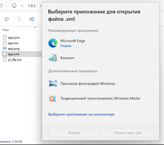Screen dimensions: 164x145
Task: Expand chevron after 1.0.3 in path
Action: pyautogui.click(x=41, y=6)
